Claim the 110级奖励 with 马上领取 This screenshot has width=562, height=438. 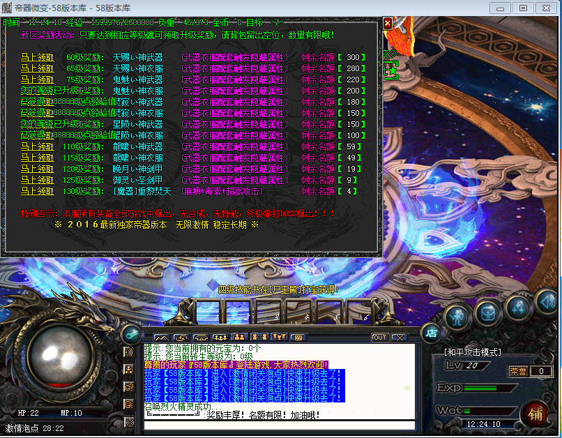(x=37, y=146)
